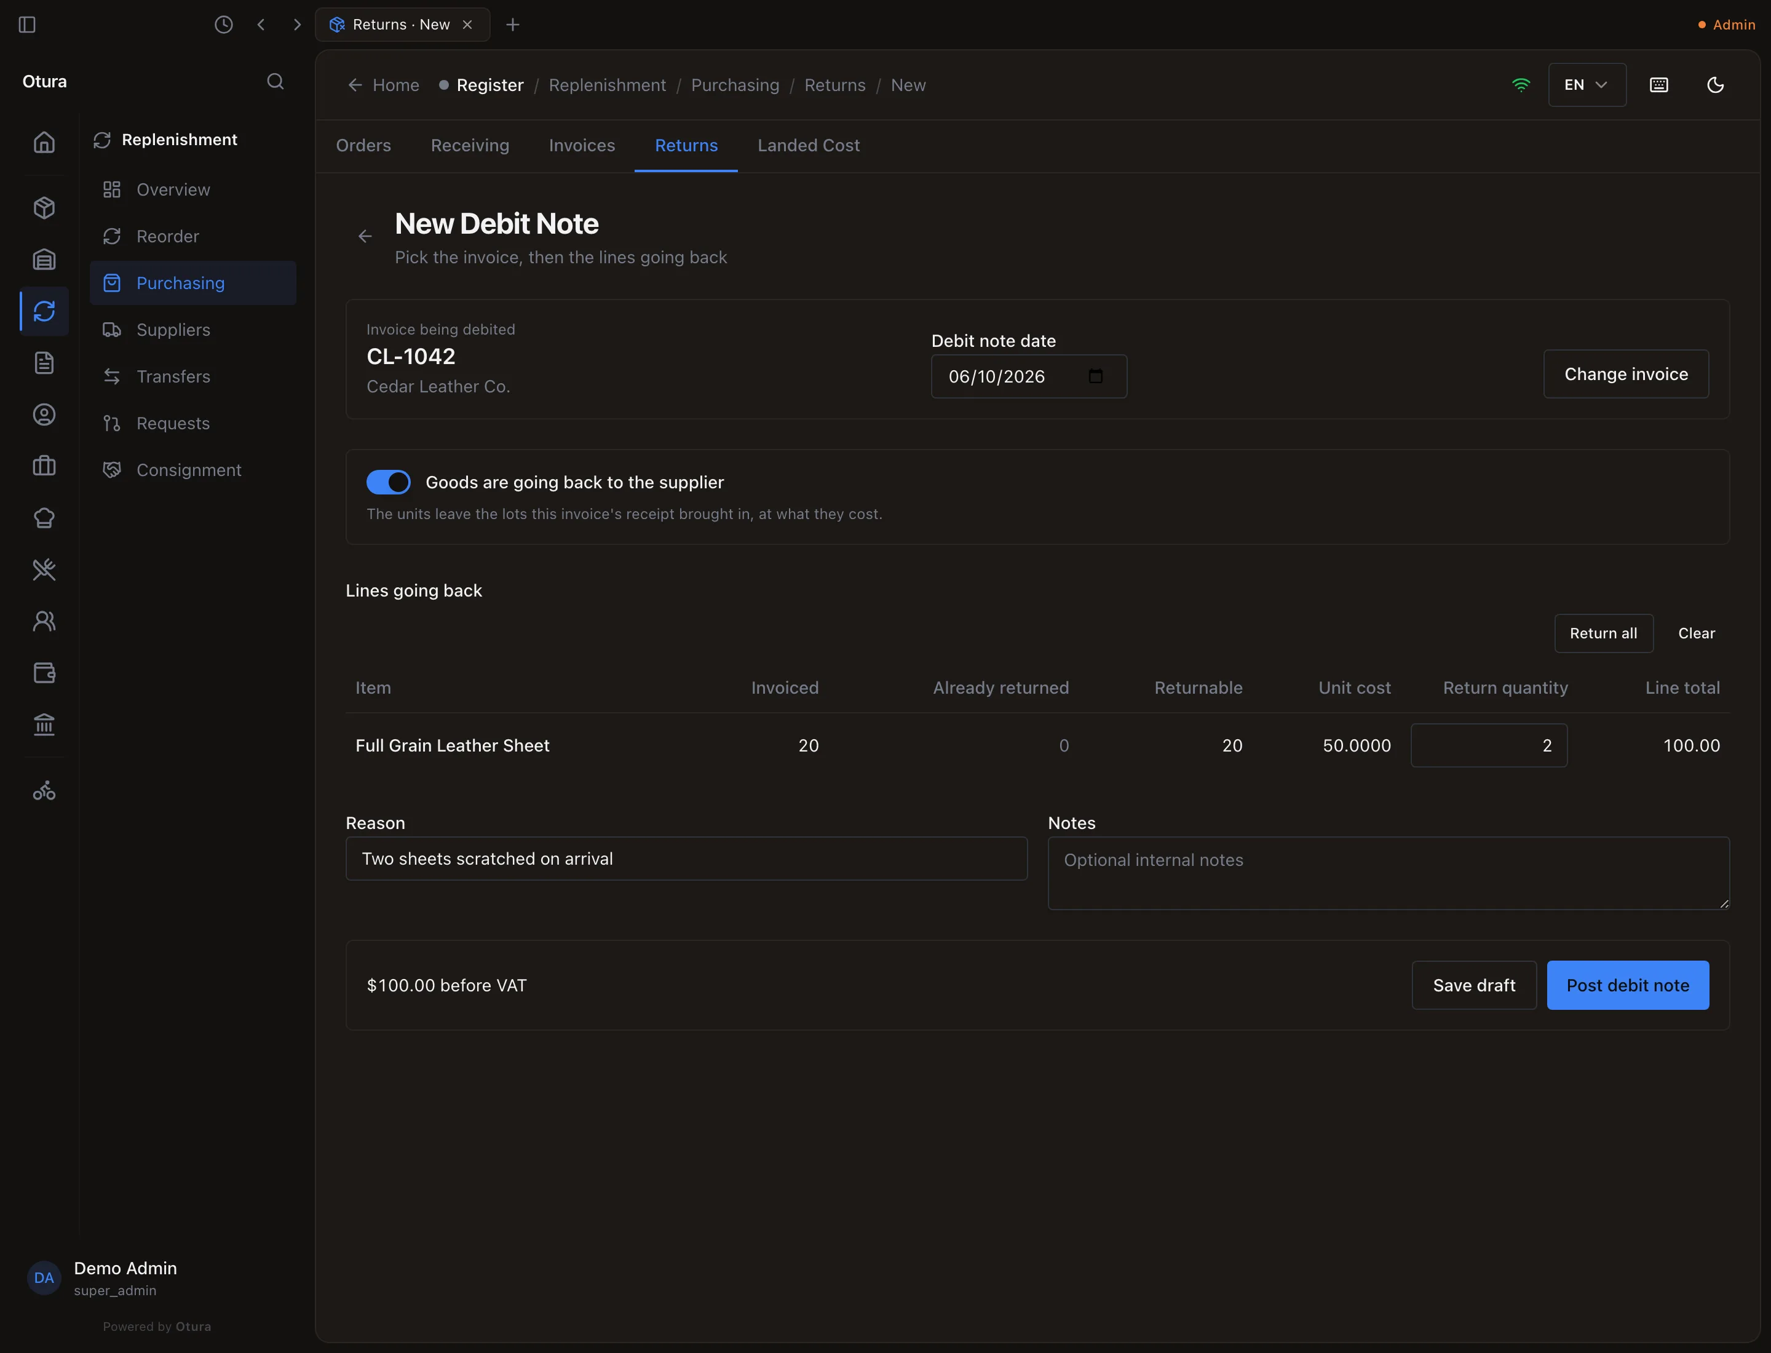Click the Post debit note button
1771x1353 pixels.
click(1628, 985)
